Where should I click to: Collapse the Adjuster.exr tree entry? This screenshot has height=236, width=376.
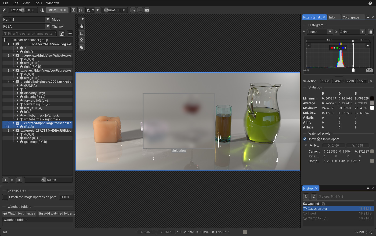pos(13,56)
